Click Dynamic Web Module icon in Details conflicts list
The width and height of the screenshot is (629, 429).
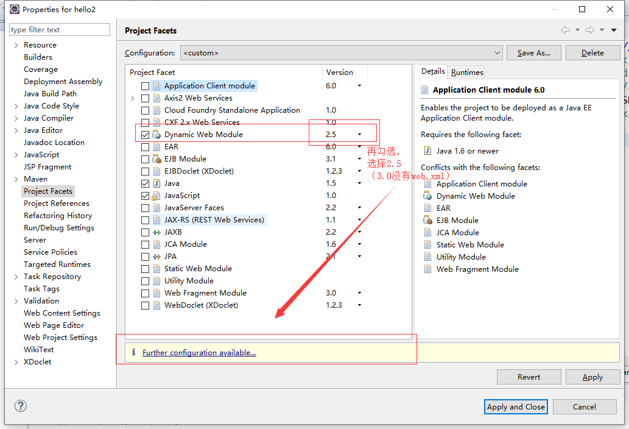(x=427, y=196)
